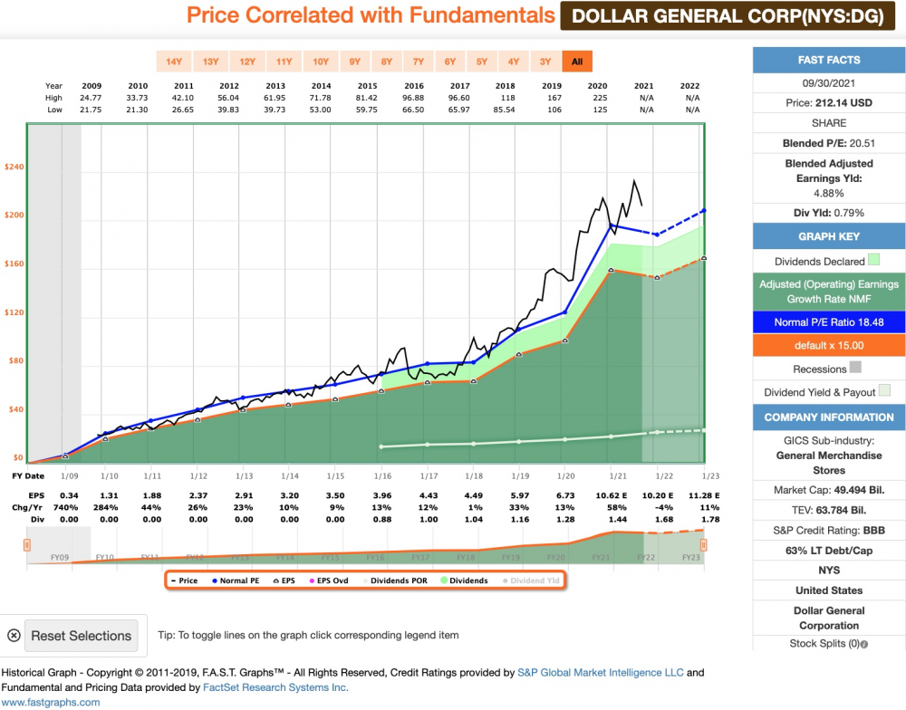
Task: Click the 10.62 E EPS value
Action: tap(612, 495)
